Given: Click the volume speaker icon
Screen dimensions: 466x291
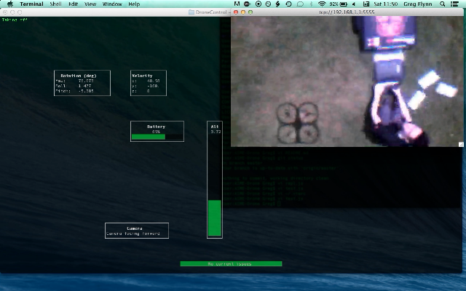Looking at the screenshot, I should point(354,4).
